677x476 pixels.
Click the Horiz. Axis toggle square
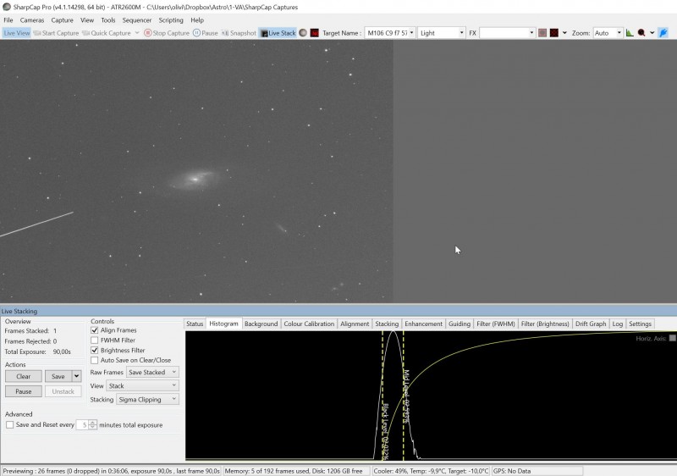[672, 338]
